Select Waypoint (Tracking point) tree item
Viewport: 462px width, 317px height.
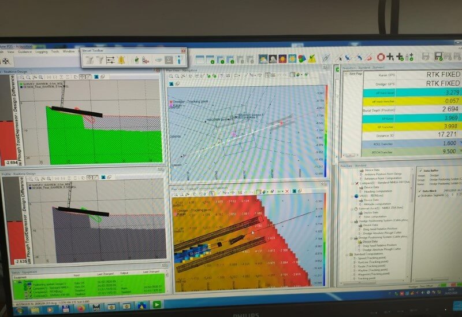[373, 274]
